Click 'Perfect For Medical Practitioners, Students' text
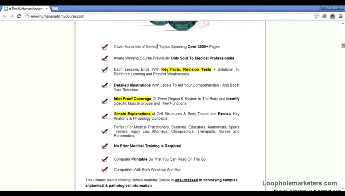The image size is (345, 196). (x=150, y=127)
